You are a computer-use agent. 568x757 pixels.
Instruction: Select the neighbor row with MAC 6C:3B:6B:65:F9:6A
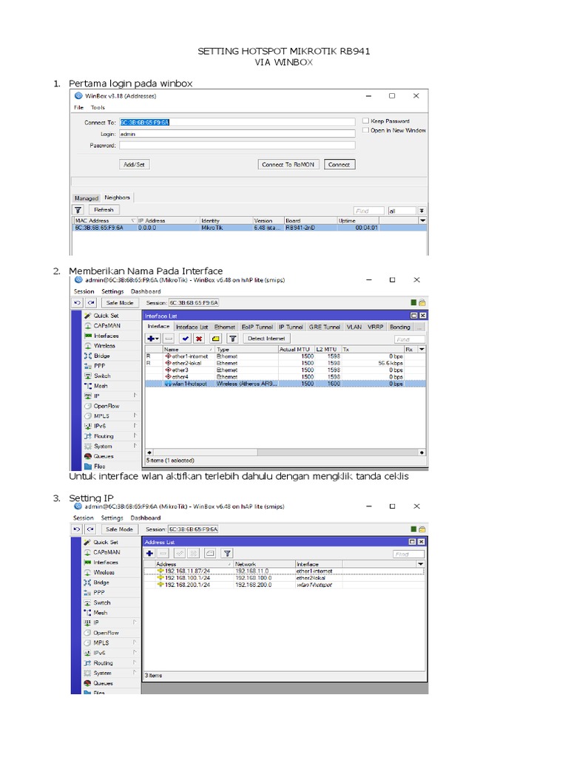click(250, 228)
